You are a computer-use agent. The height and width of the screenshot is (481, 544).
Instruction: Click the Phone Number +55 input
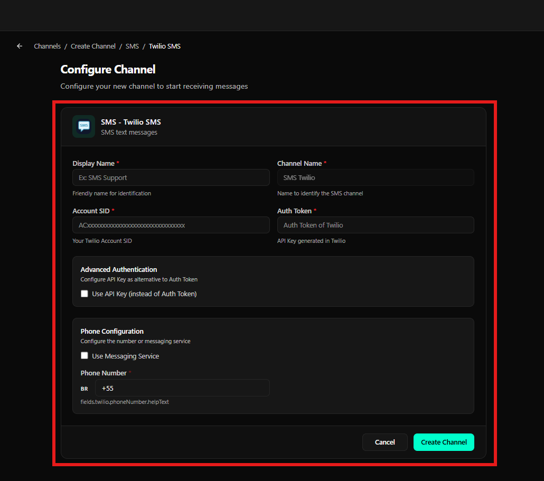[183, 388]
